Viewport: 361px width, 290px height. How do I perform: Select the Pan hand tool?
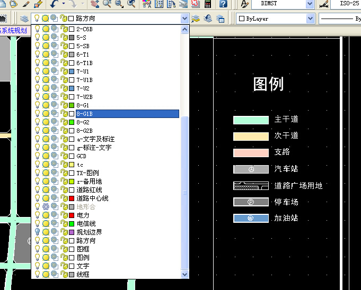point(95,4)
